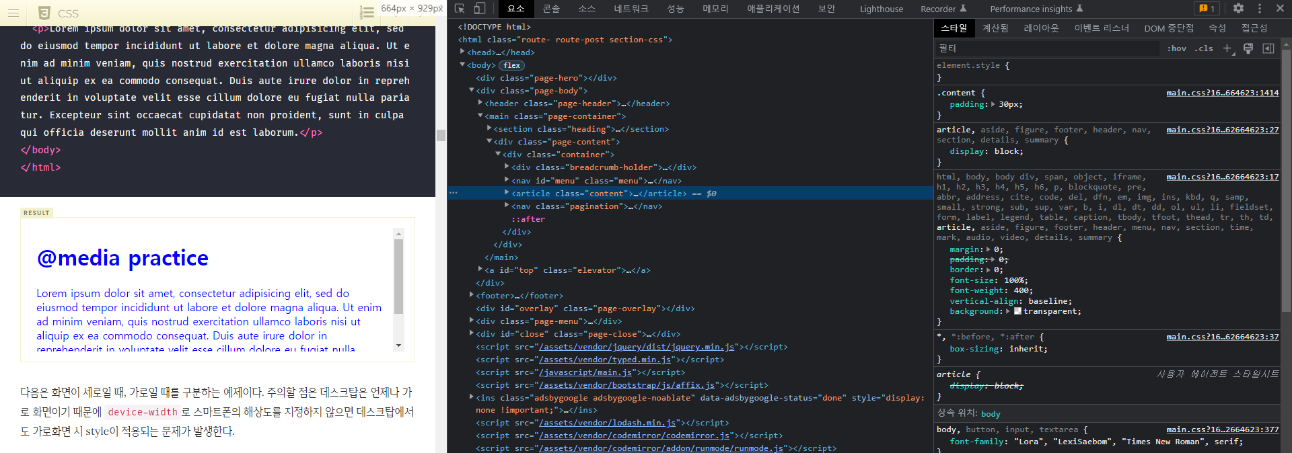Open the 성능 (Performance) tab
The width and height of the screenshot is (1292, 453).
coord(676,9)
